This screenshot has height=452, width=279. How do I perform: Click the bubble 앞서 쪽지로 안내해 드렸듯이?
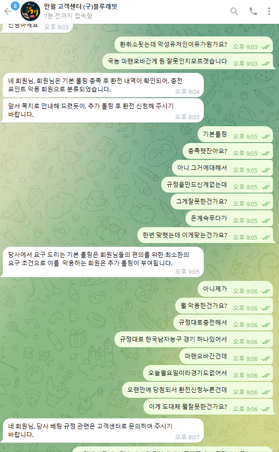click(x=103, y=110)
